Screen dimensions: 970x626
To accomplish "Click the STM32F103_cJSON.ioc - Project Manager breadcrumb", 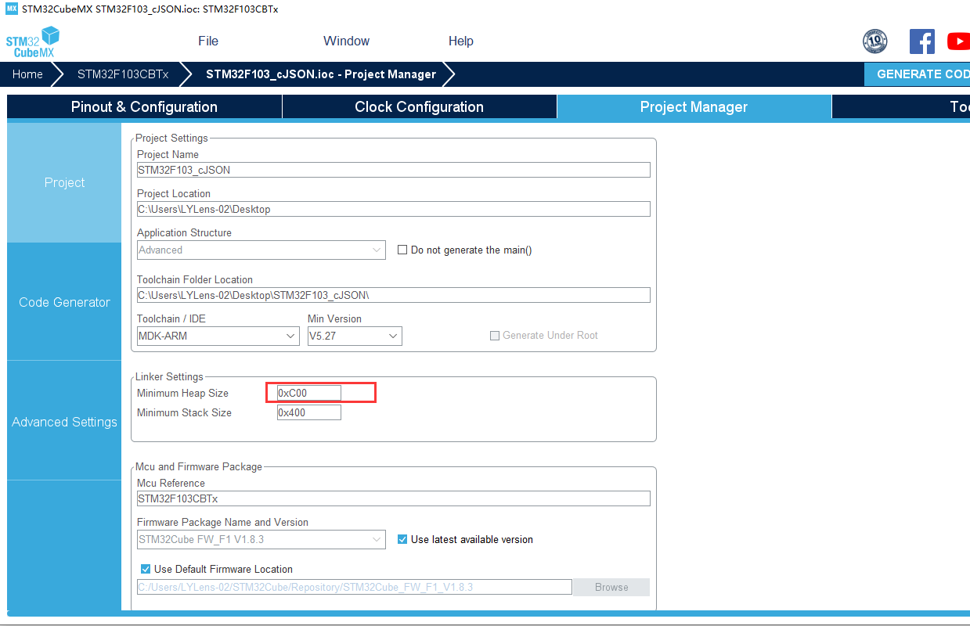I will pos(321,74).
